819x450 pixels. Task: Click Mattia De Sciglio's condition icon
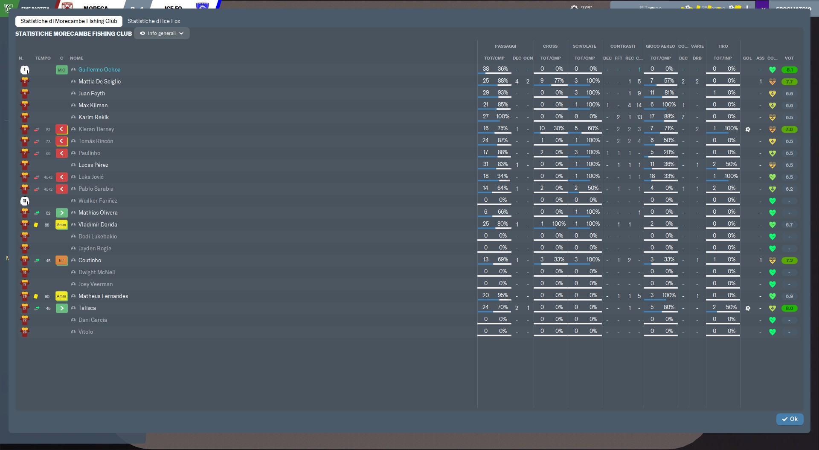pos(772,82)
